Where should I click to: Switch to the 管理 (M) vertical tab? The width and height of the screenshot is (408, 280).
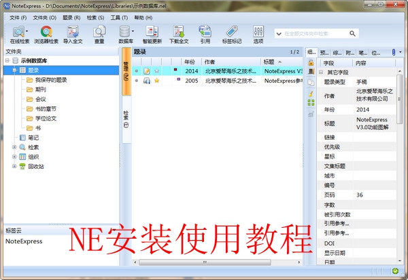(x=126, y=71)
